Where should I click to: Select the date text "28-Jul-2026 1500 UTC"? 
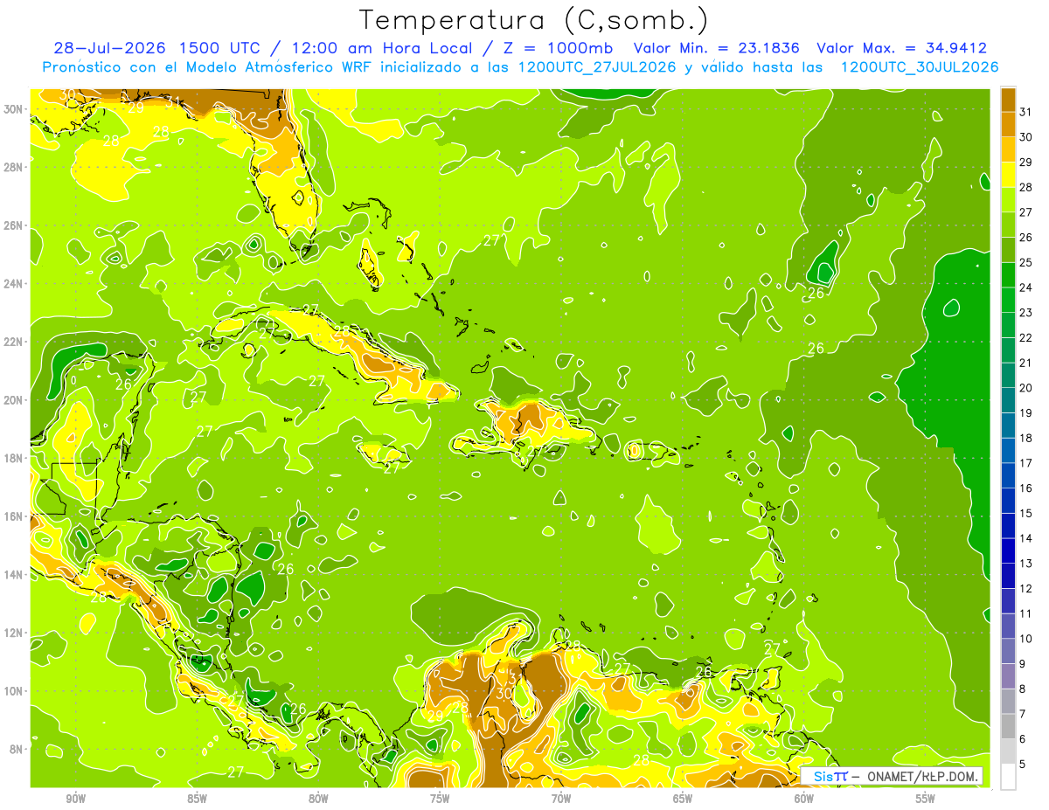click(x=158, y=49)
